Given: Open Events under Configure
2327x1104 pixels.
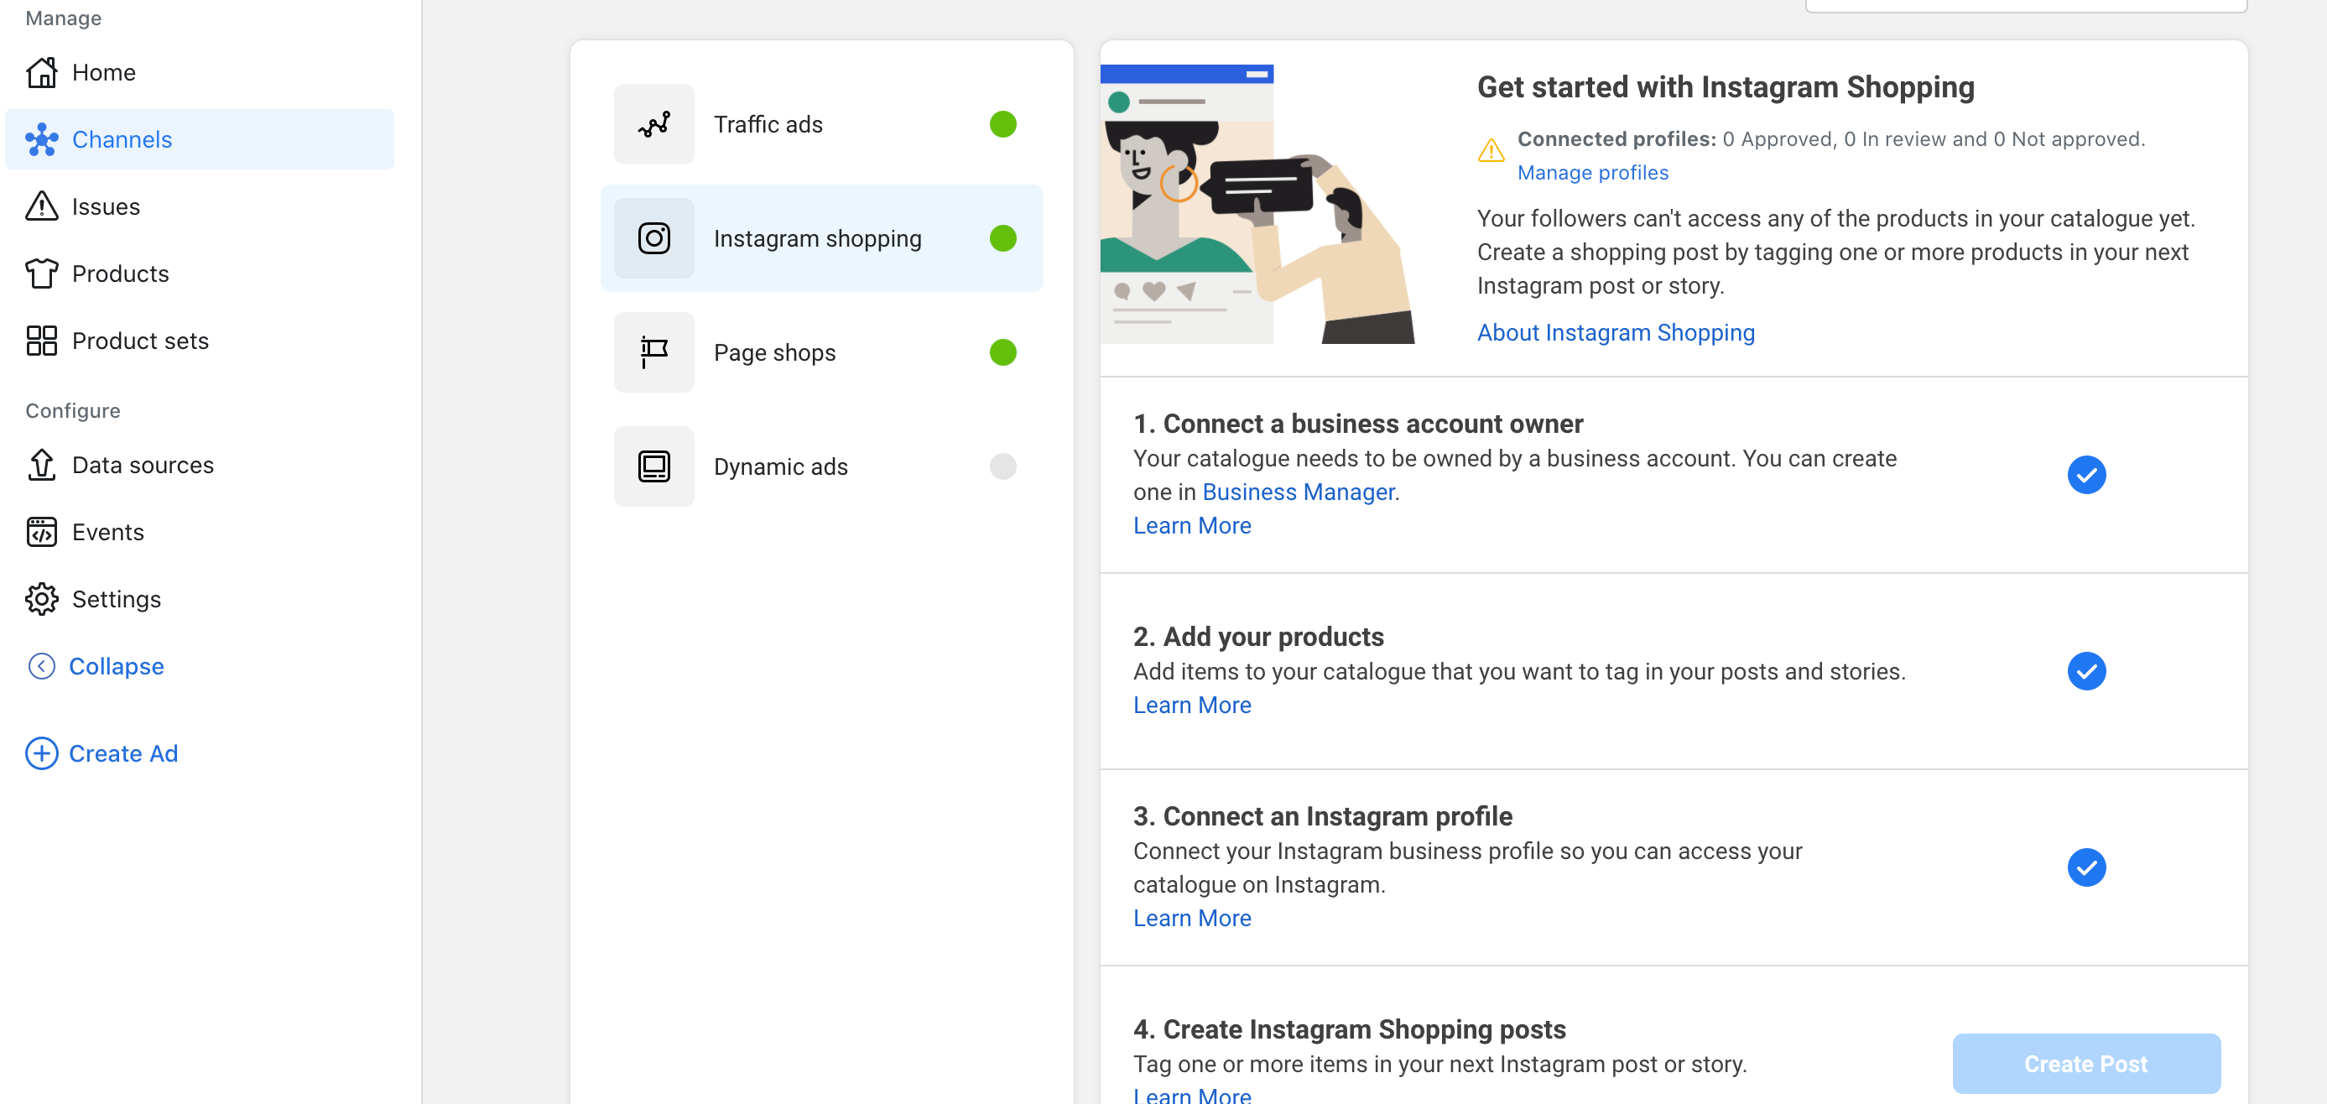Looking at the screenshot, I should pos(199,532).
